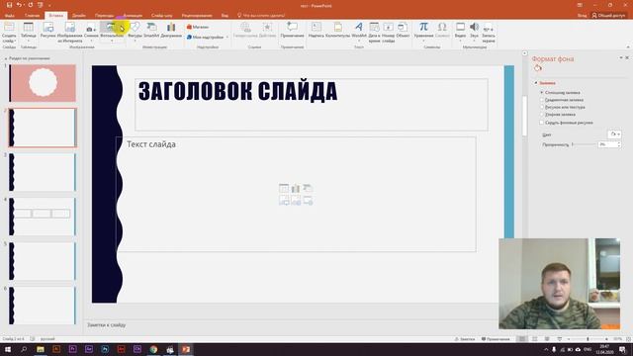The image size is (633, 356).
Task: Select the Узорная заливка radio button
Action: pyautogui.click(x=542, y=115)
